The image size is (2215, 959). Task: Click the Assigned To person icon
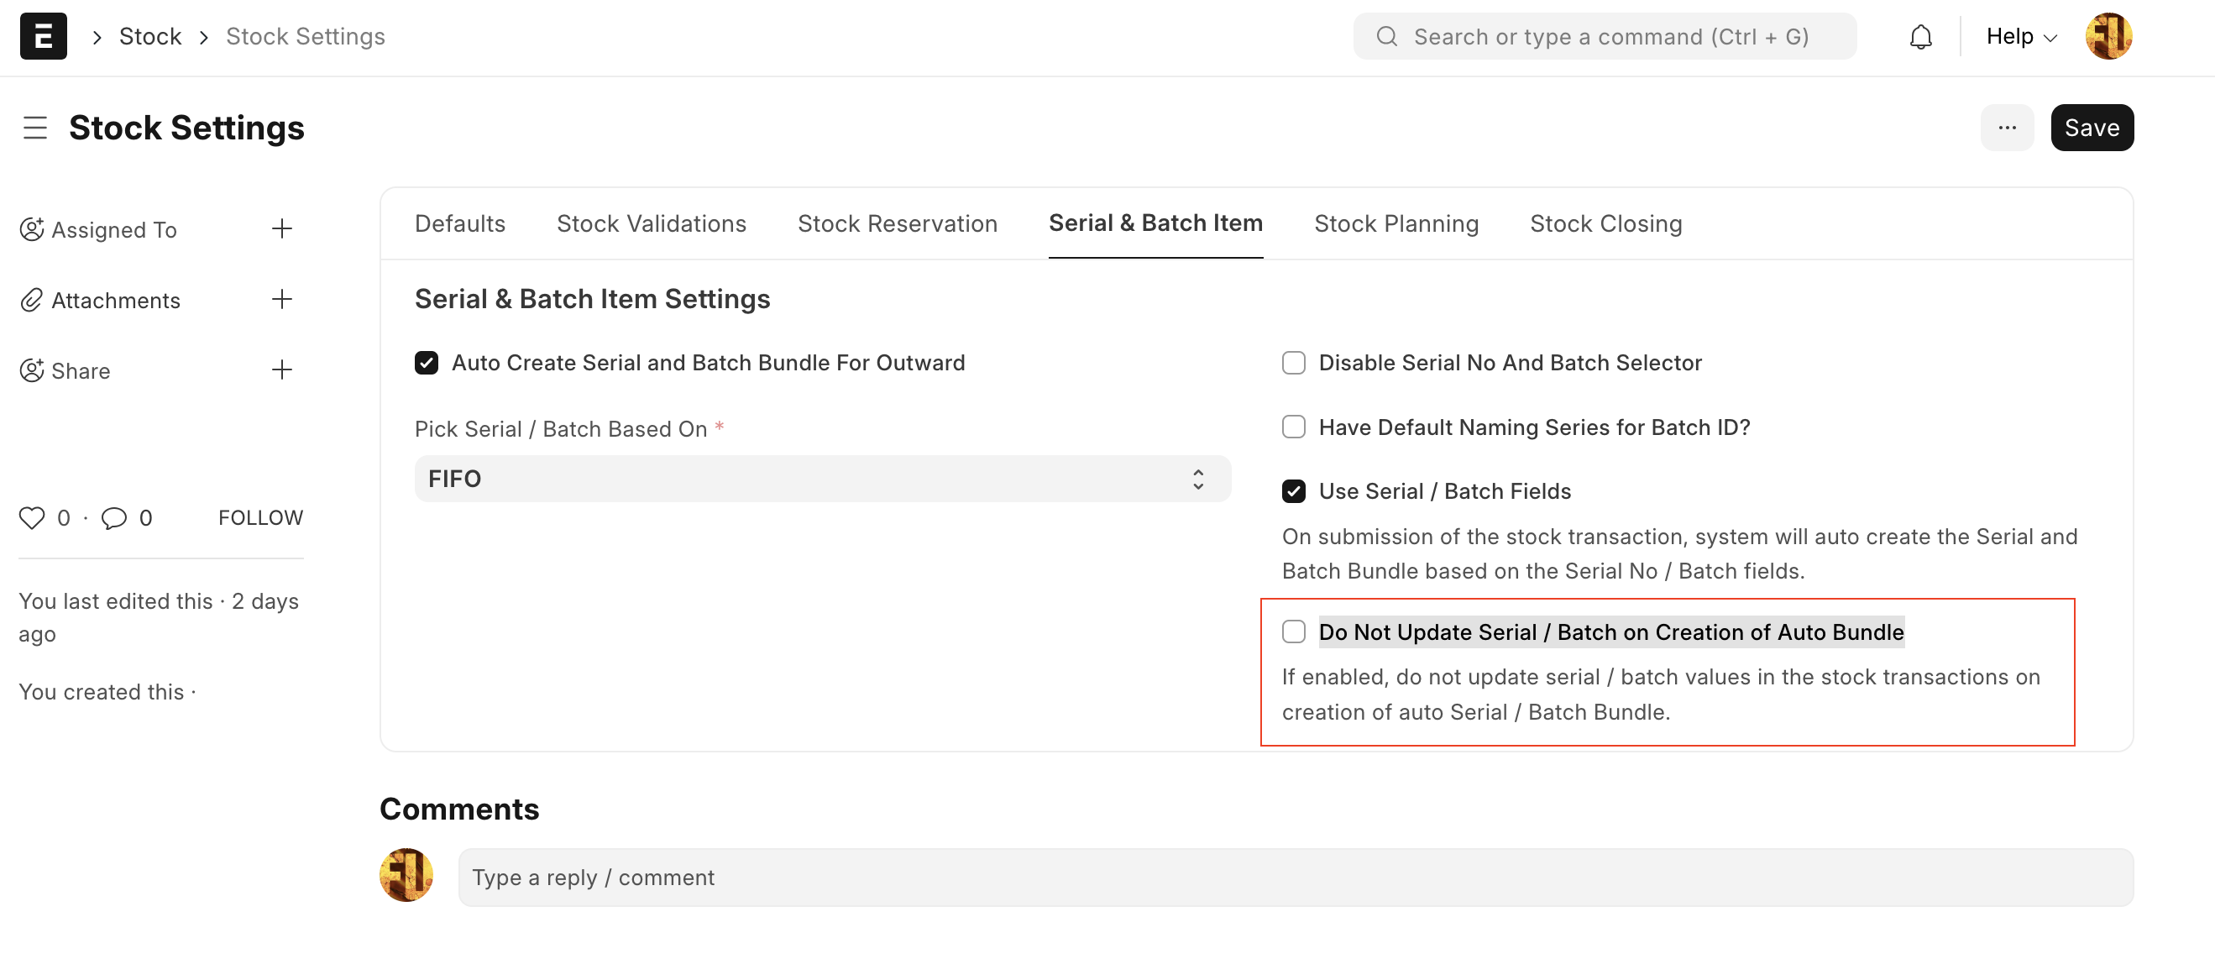pyautogui.click(x=32, y=228)
